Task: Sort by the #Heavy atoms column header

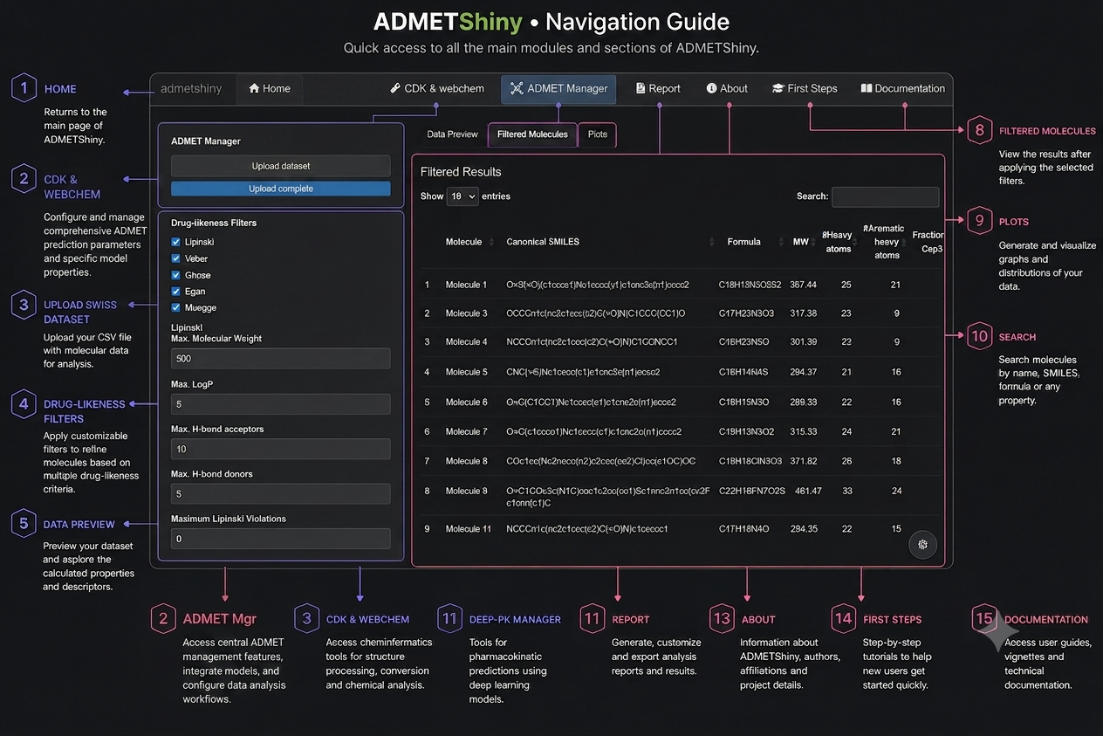Action: click(x=838, y=242)
